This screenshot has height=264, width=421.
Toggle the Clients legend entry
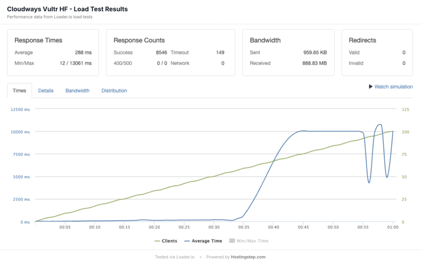166,241
